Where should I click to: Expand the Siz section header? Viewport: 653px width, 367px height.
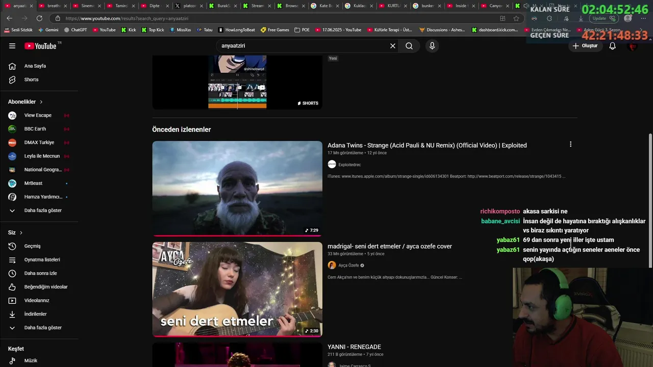[15, 232]
